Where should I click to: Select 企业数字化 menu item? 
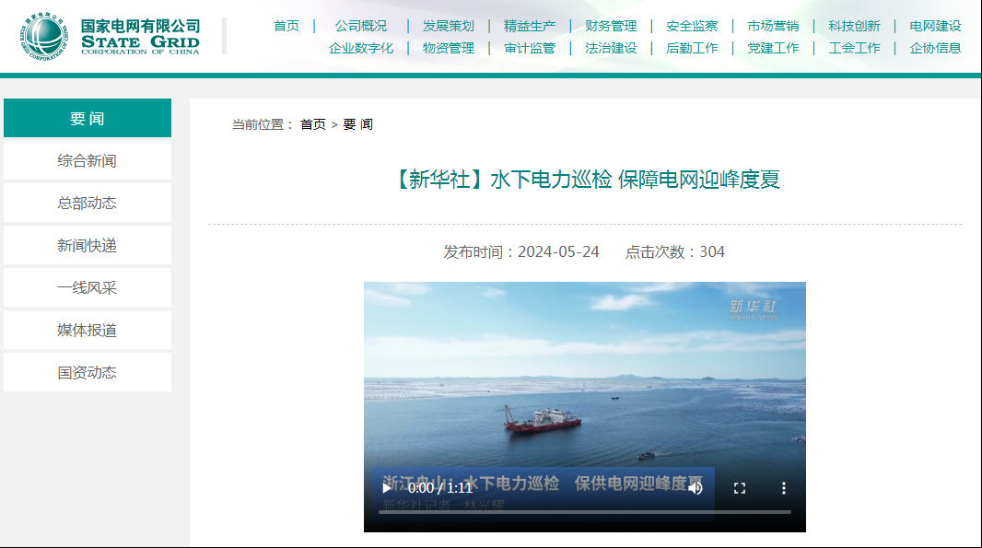pos(361,48)
